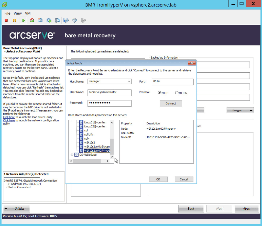Select the HTTPS protocol radio button
Screen dimensions: 262x226
coord(177,93)
